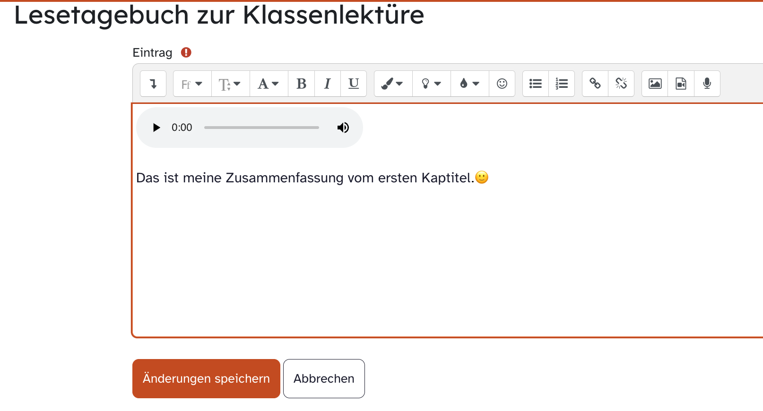Click Änderungen speichern button
This screenshot has width=763, height=411.
coord(206,378)
